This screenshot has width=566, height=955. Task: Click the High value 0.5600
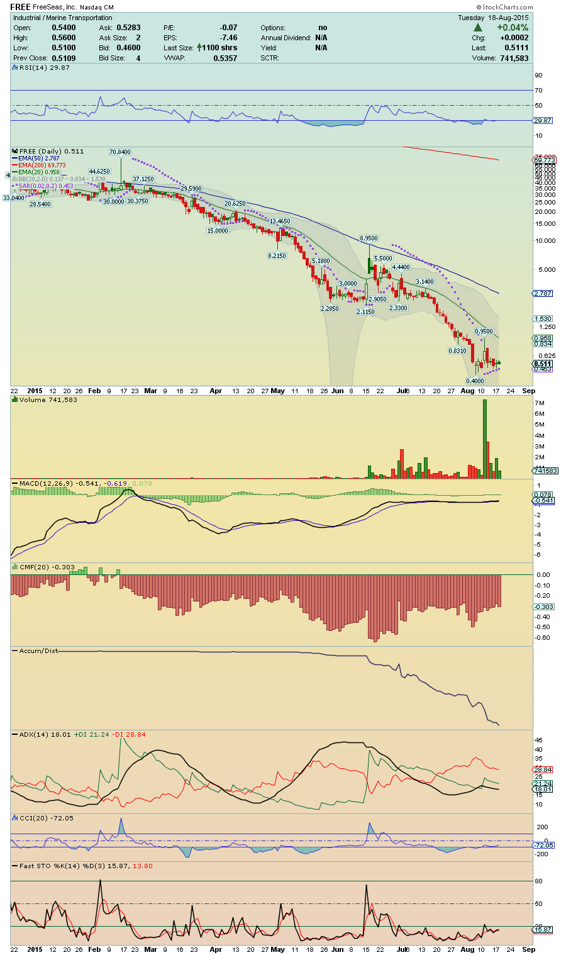[64, 38]
